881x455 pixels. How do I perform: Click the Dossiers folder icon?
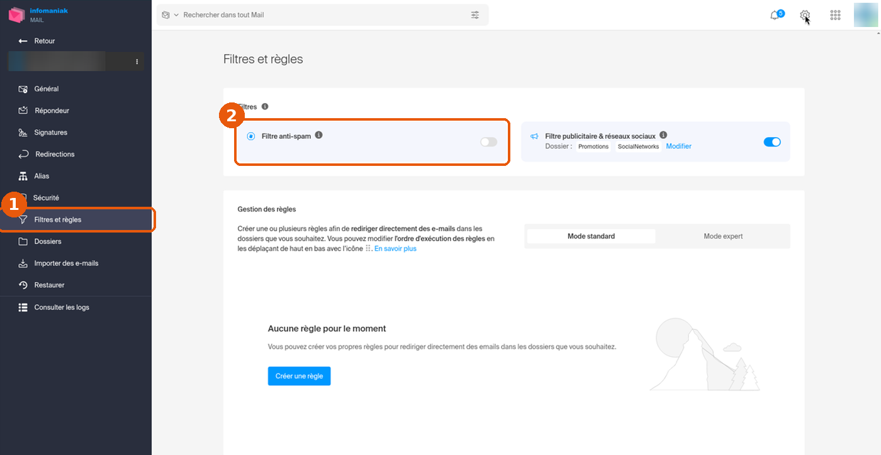coord(23,241)
